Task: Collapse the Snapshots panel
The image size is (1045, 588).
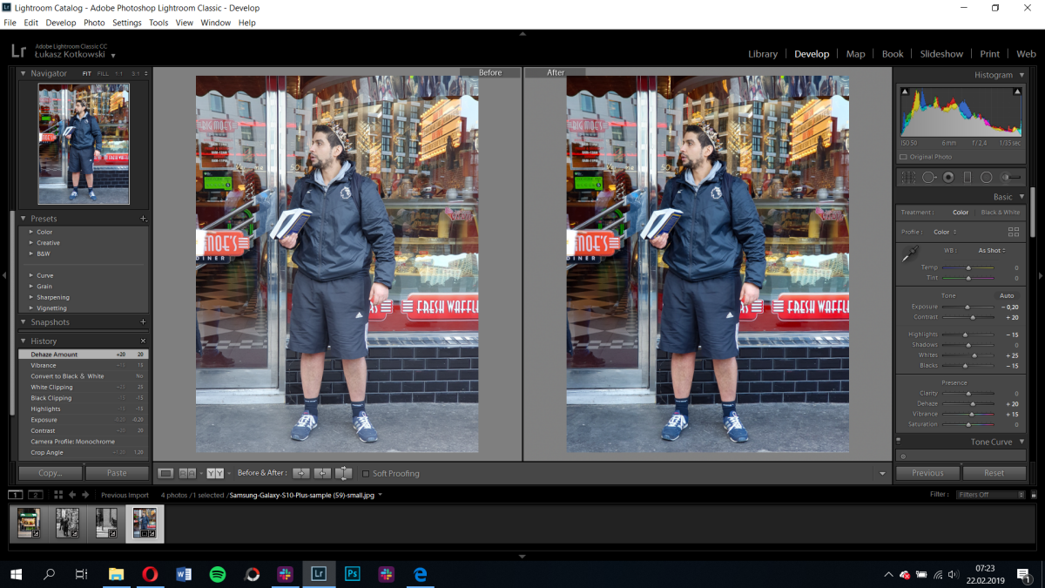Action: coord(24,322)
